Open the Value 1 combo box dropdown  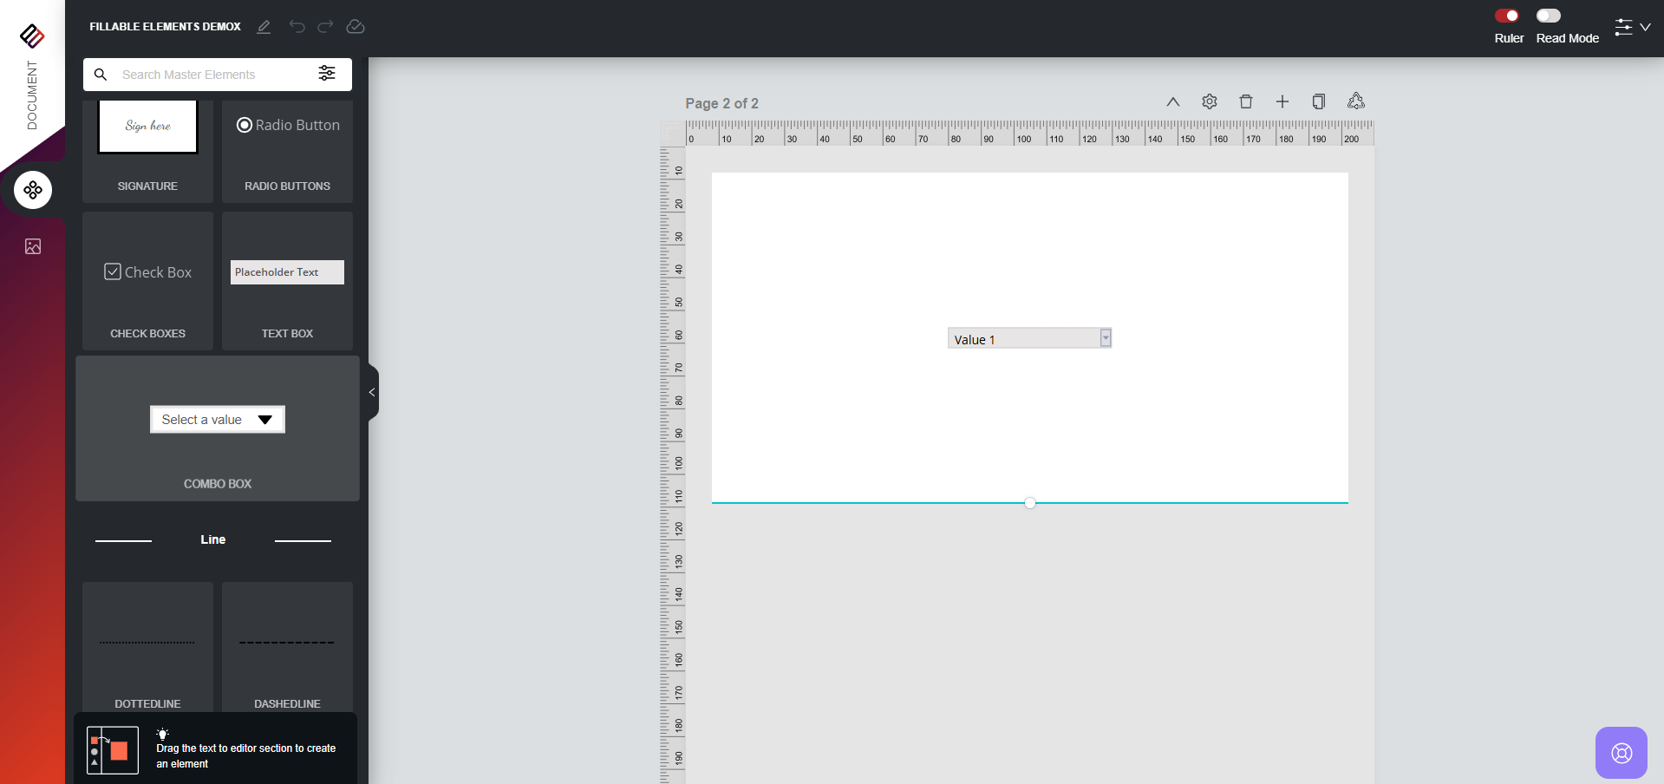point(1106,338)
